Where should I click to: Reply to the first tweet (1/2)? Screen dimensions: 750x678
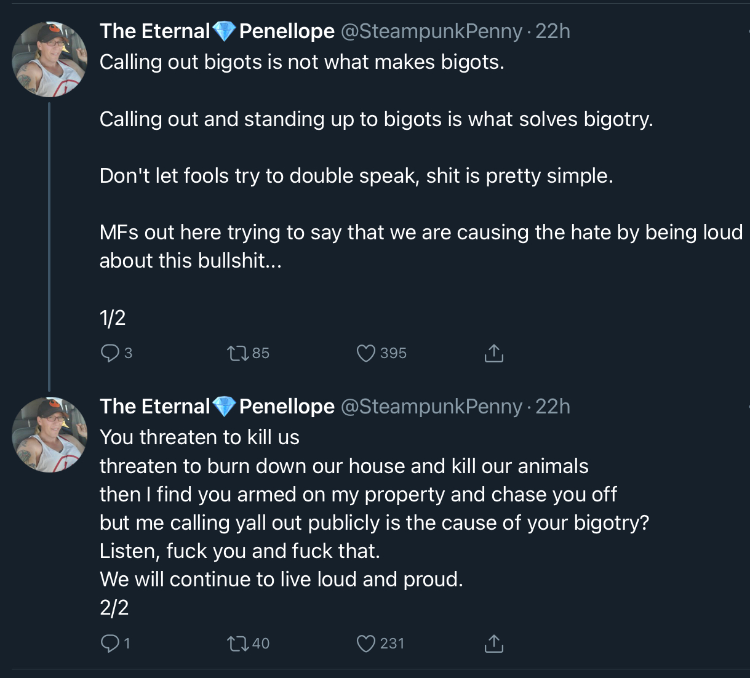point(110,353)
